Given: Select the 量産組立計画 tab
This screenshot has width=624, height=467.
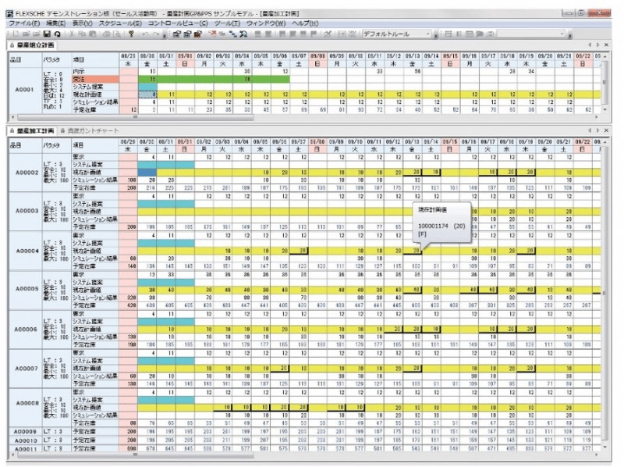Looking at the screenshot, I should coord(32,45).
